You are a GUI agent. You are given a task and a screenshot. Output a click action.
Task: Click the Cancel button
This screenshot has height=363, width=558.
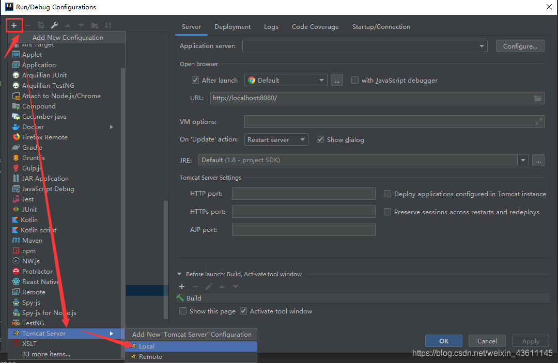[x=487, y=341]
